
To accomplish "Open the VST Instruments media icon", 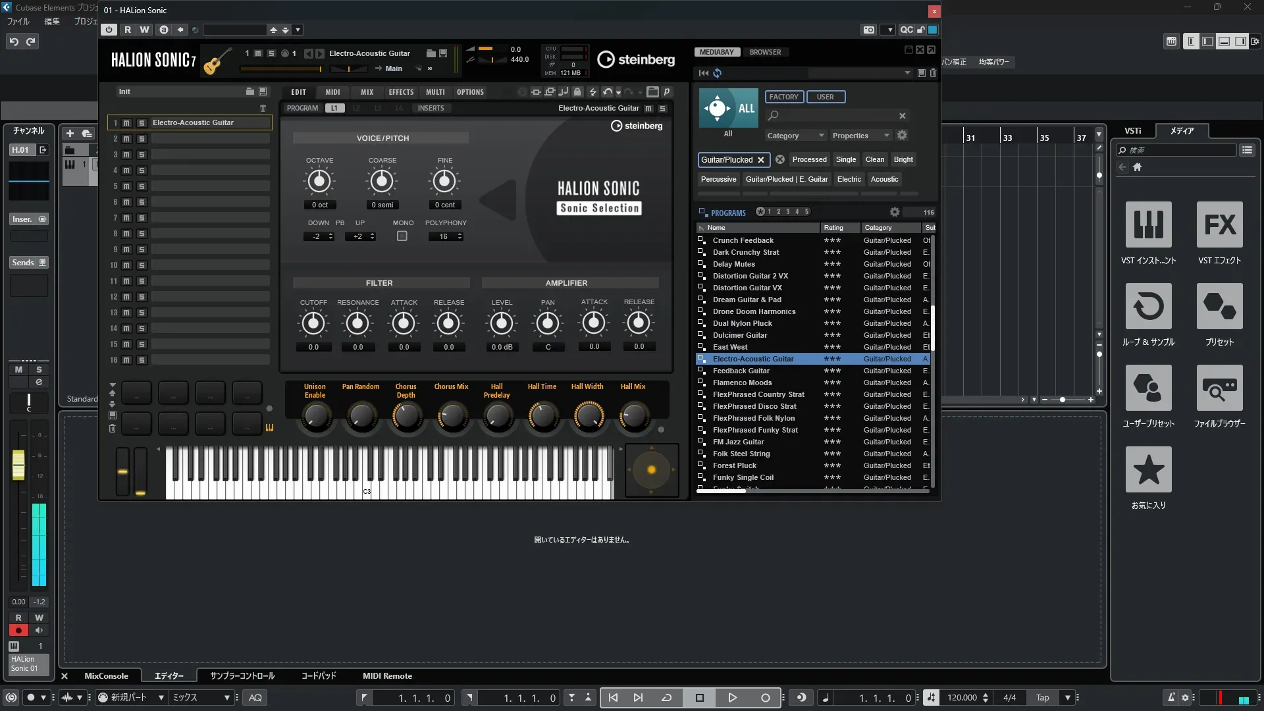I will [x=1148, y=225].
